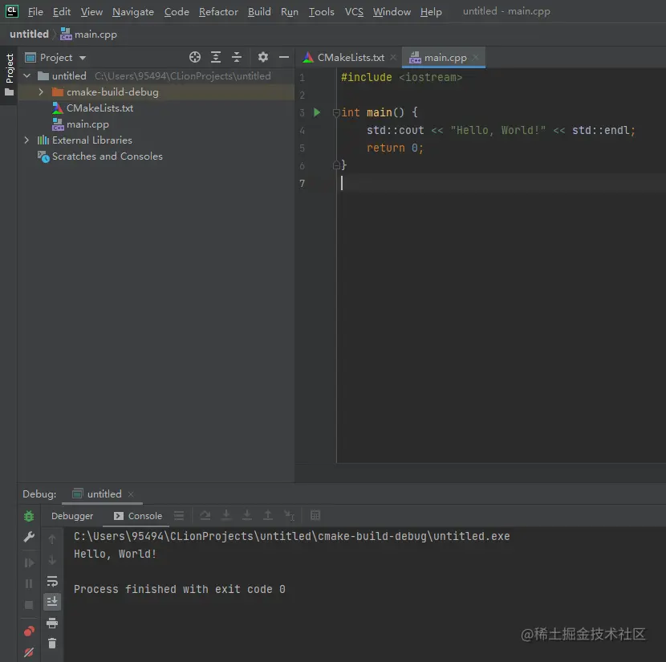Click the Pause Program icon
The width and height of the screenshot is (666, 662).
click(29, 584)
